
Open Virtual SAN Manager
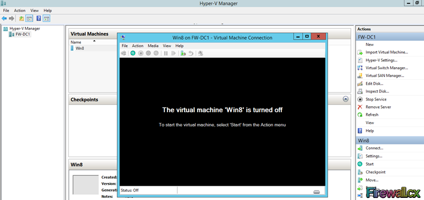click(385, 76)
